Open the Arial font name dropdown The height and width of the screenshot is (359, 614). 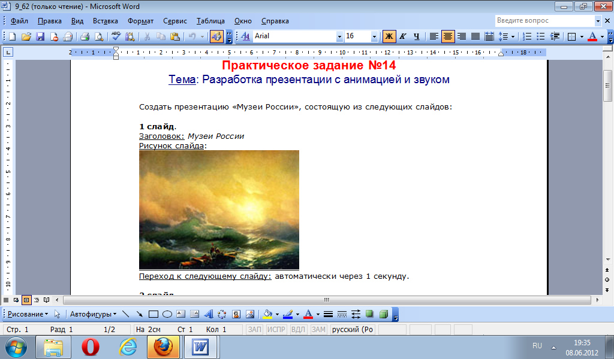click(339, 36)
